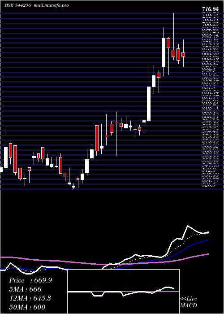Click the Price : 669.9 readout
Screen dimensions: 224x314
tap(30, 280)
